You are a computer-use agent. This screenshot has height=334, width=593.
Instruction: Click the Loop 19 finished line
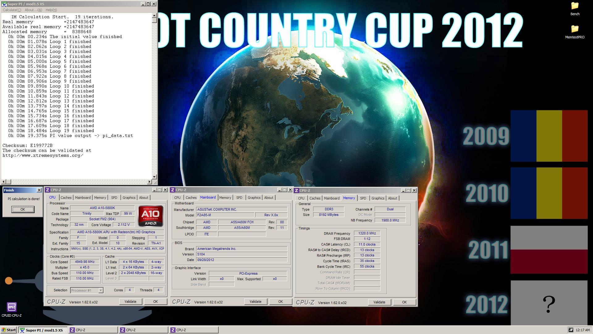pyautogui.click(x=51, y=131)
